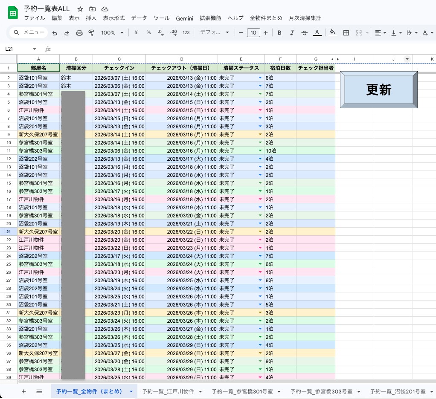436x399 pixels.
Task: Open column J filter dropdown arrow
Action: coord(407,59)
